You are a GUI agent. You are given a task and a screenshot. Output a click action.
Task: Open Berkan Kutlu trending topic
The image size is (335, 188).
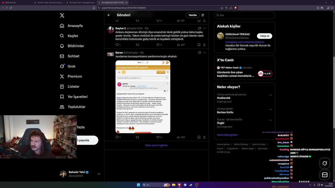click(x=225, y=112)
